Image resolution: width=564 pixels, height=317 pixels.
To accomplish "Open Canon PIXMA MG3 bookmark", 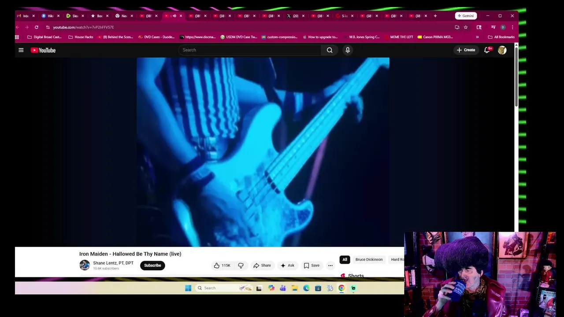I will point(435,37).
